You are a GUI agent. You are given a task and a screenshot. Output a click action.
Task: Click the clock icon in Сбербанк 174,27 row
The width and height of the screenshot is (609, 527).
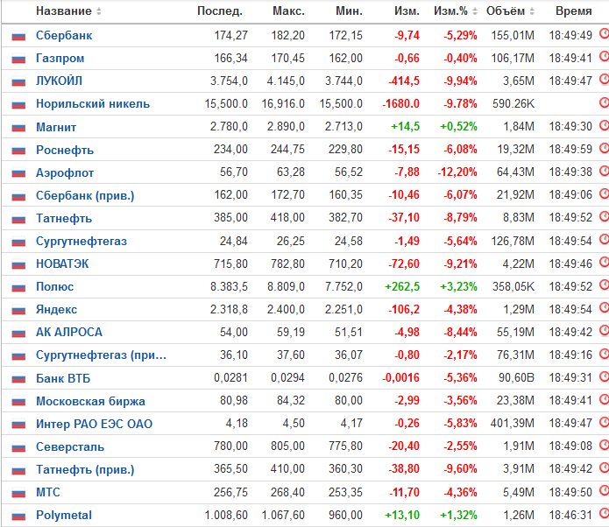tap(604, 34)
